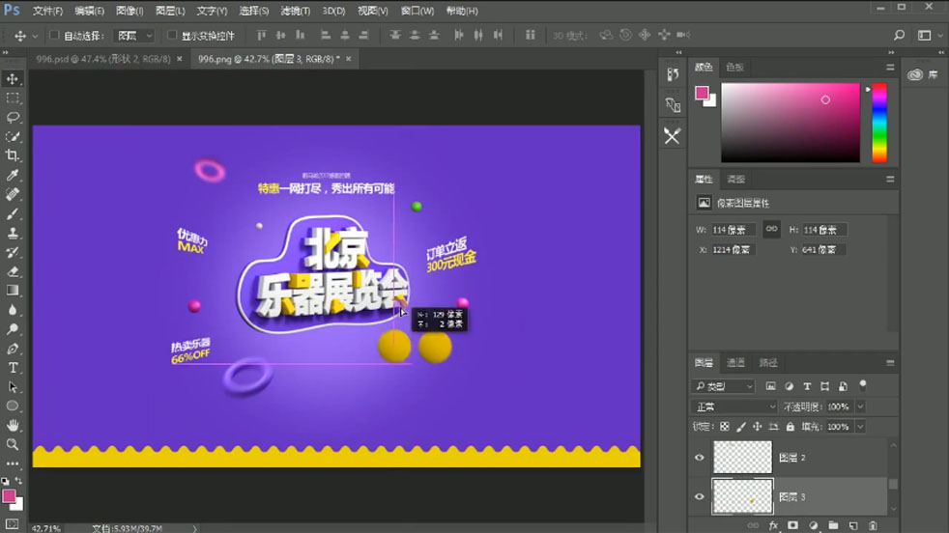Delete layer using trash icon
This screenshot has width=949, height=533.
873,525
